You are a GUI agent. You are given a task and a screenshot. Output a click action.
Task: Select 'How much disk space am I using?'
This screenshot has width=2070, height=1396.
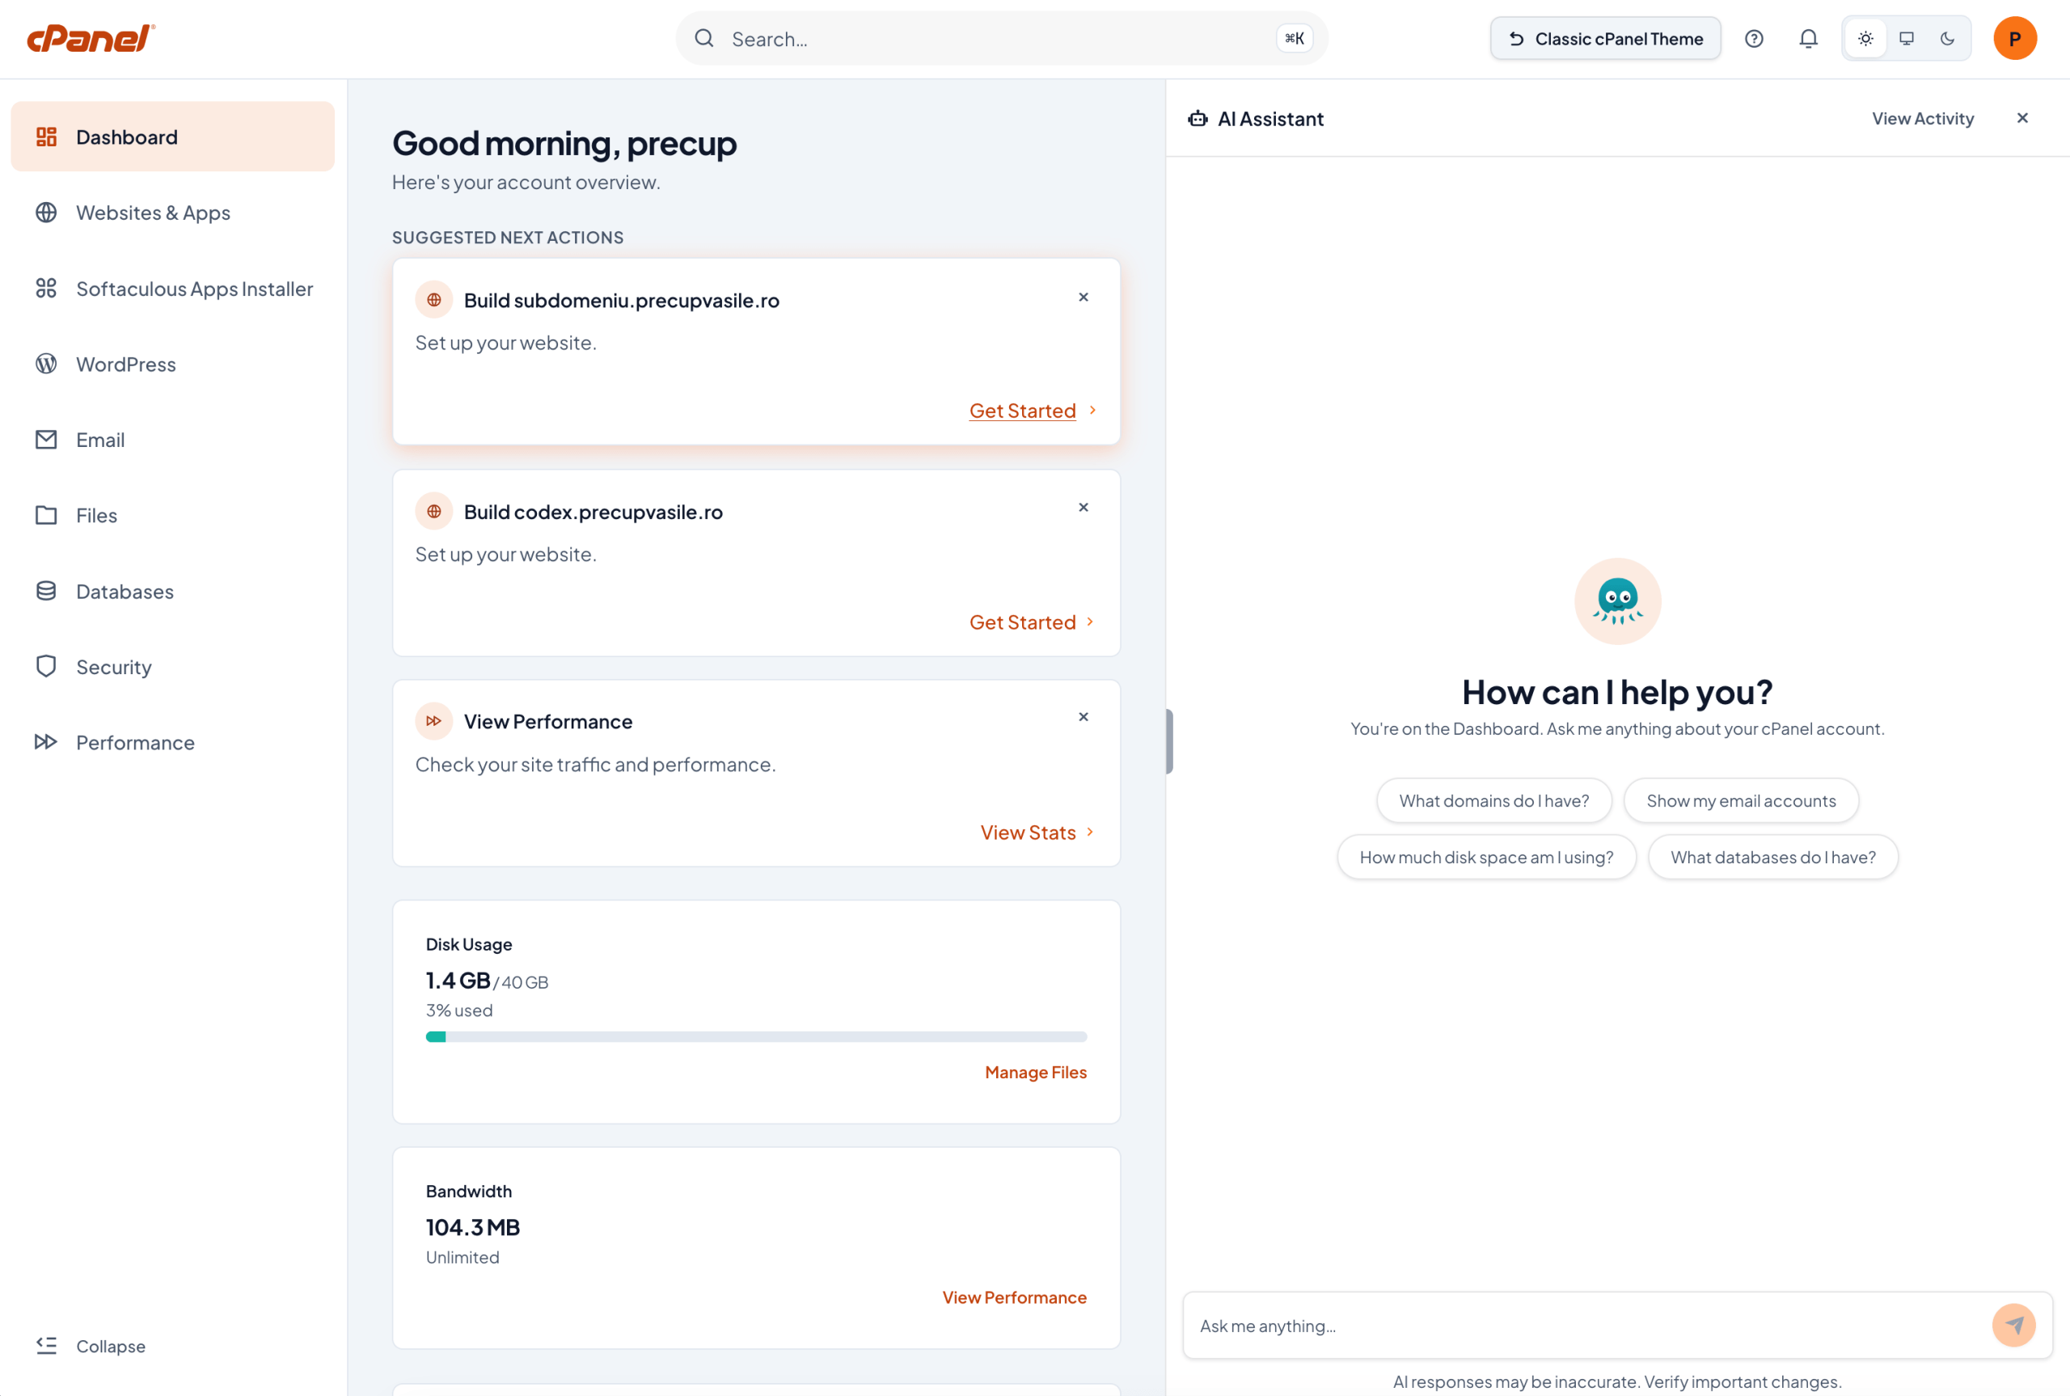[1486, 858]
